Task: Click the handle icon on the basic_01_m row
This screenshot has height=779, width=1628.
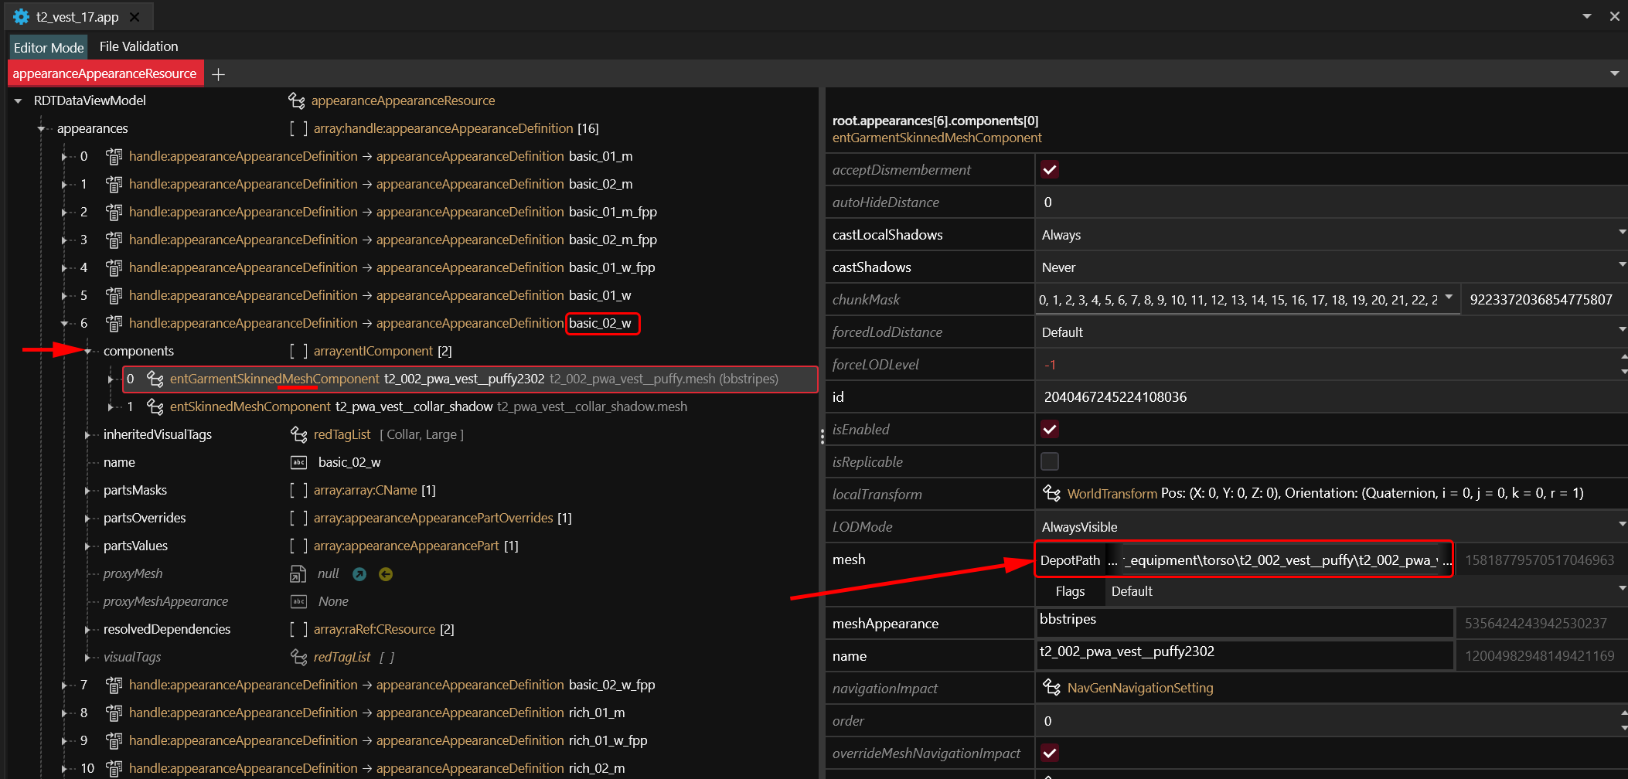Action: coord(114,156)
